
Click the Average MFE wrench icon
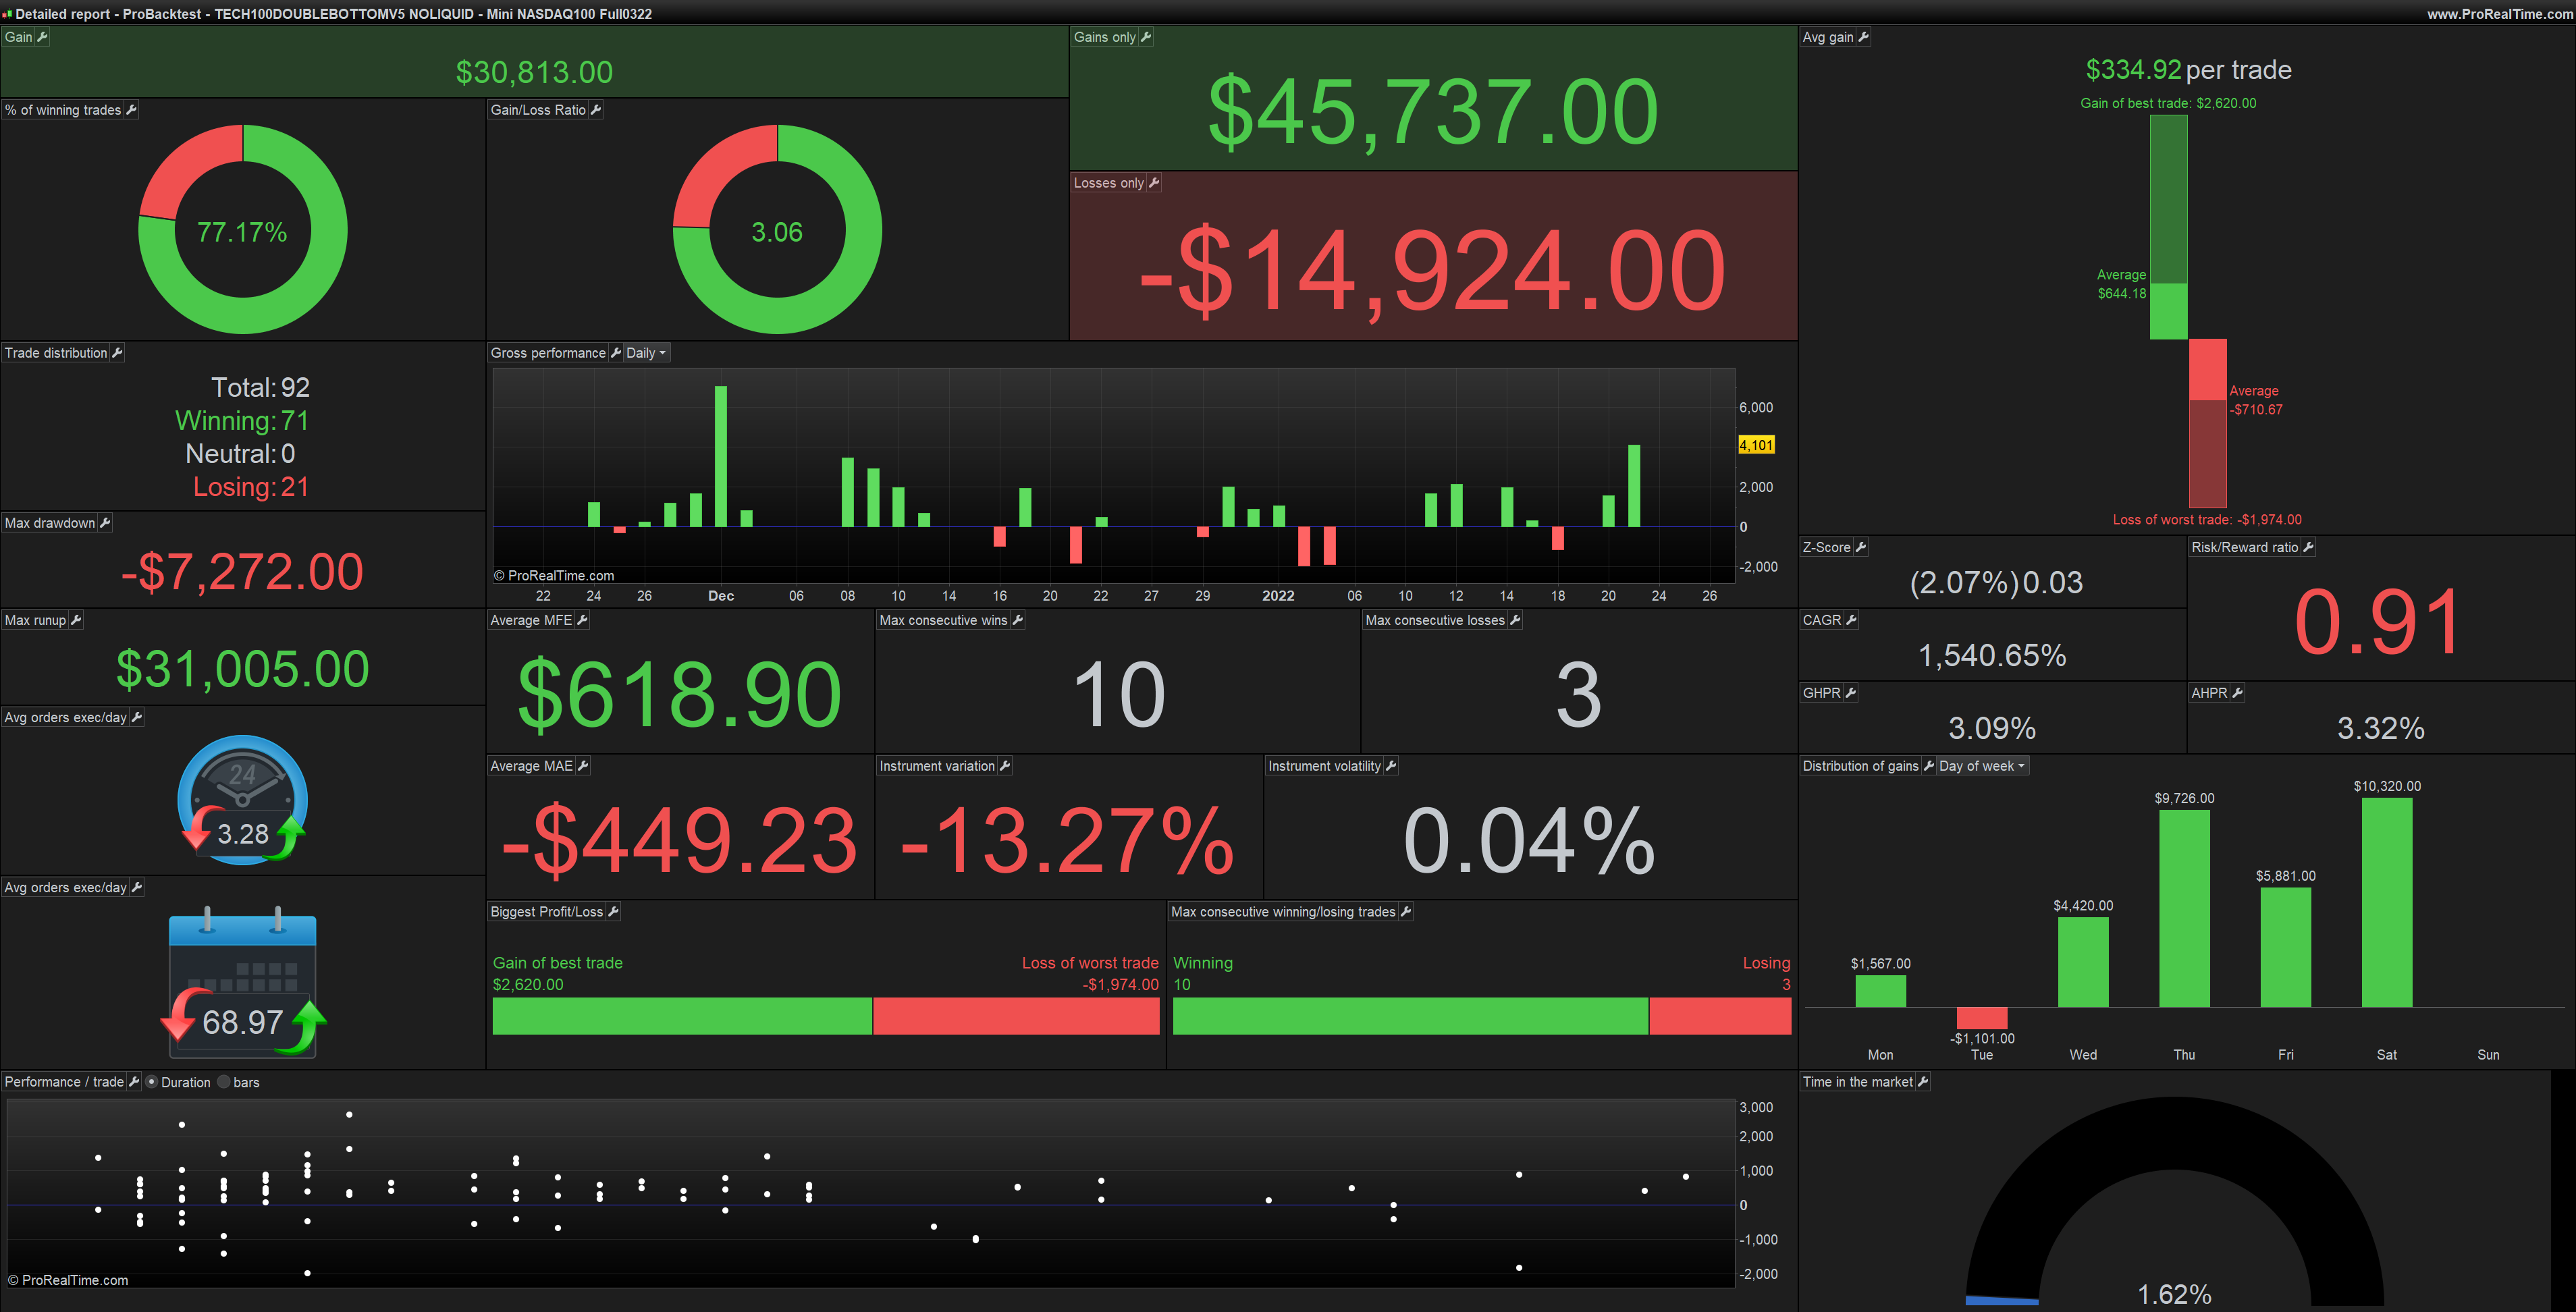[x=583, y=620]
